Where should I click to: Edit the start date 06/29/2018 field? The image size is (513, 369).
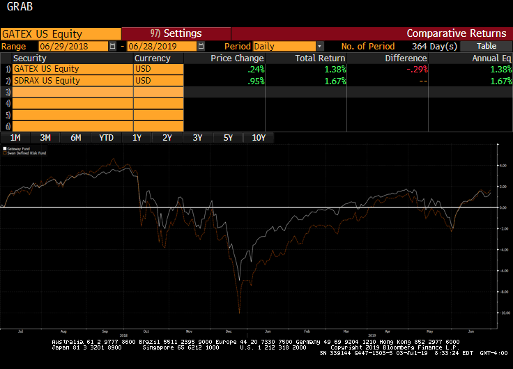(73, 46)
